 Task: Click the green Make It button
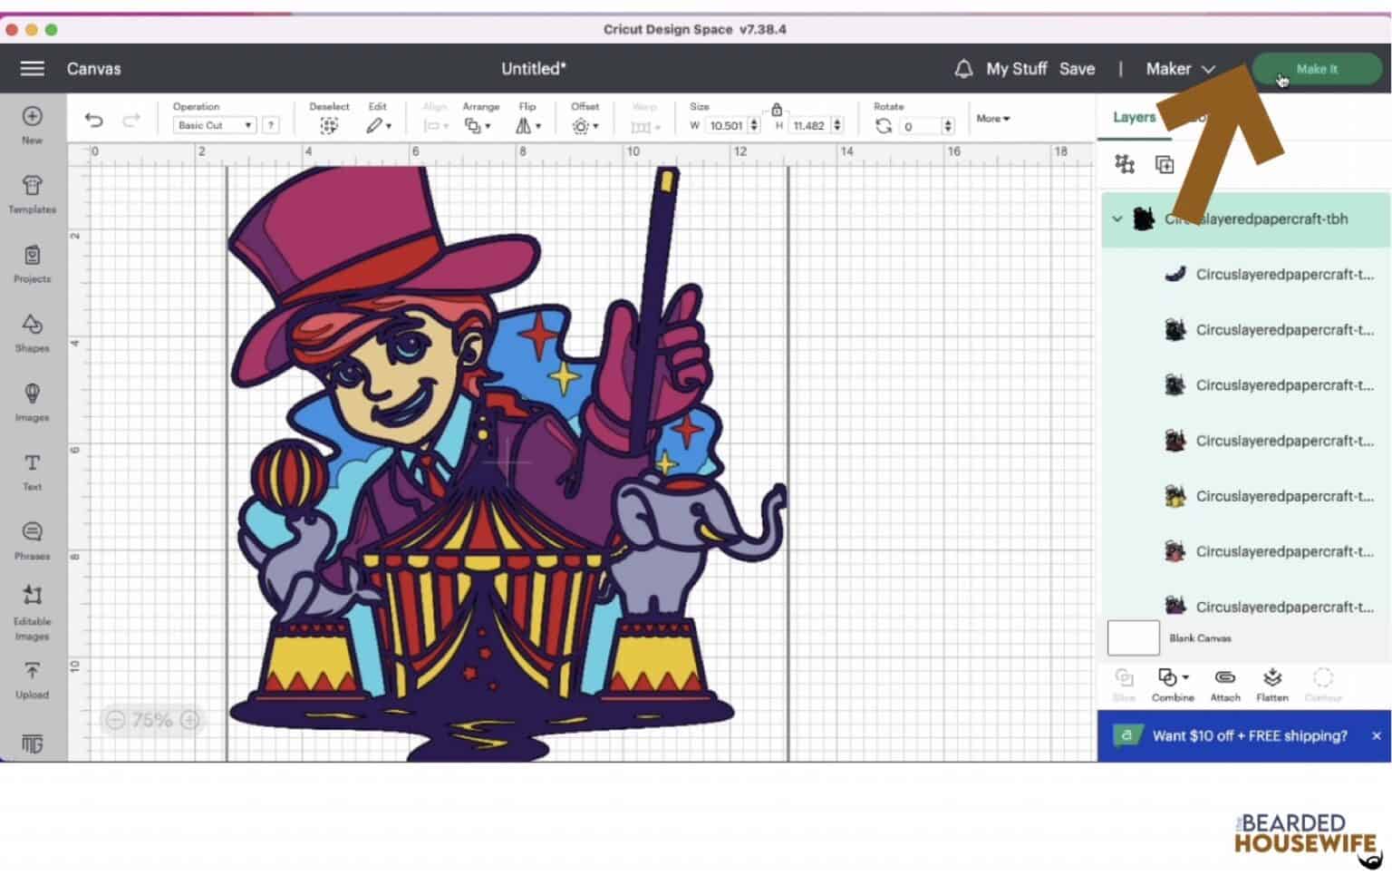tap(1316, 69)
